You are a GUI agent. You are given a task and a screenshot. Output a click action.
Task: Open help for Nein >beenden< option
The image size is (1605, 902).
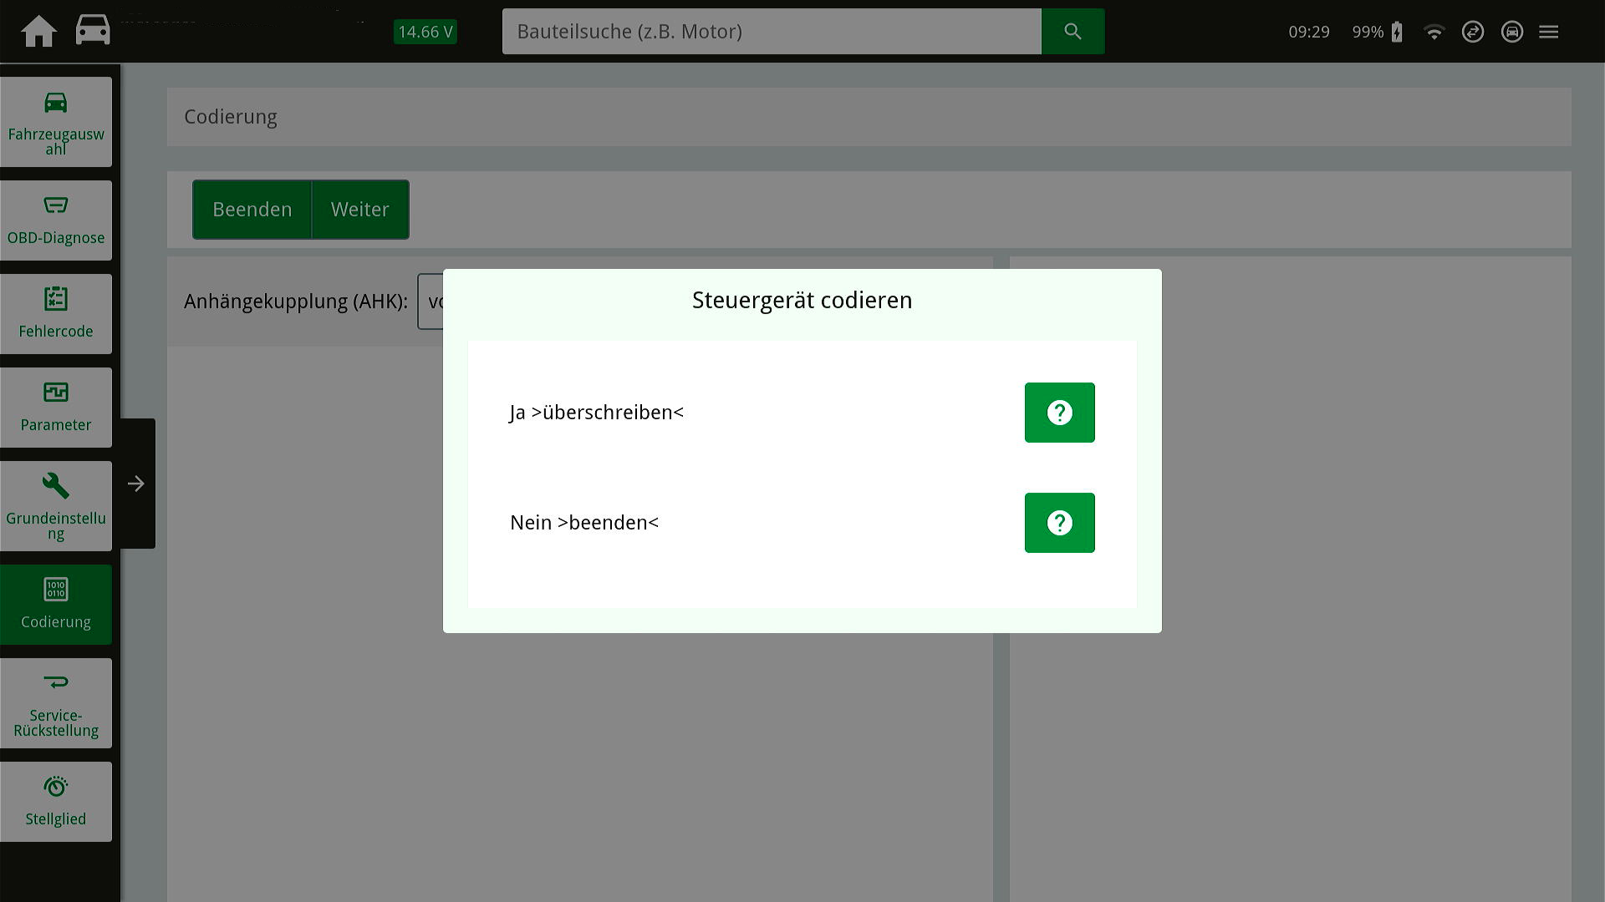pos(1059,523)
